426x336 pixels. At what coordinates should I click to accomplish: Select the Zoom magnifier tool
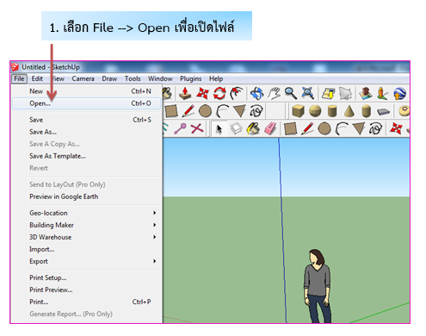(290, 93)
